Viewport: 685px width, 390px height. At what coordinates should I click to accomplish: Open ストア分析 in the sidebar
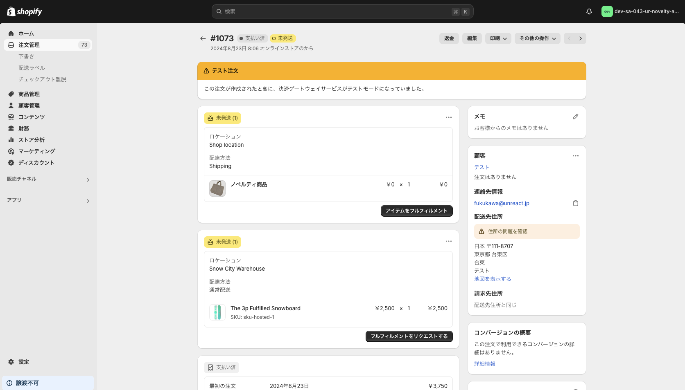pos(31,139)
